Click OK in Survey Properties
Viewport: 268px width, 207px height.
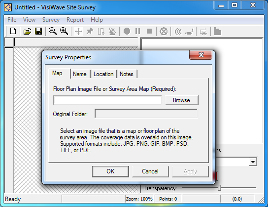click(110, 171)
